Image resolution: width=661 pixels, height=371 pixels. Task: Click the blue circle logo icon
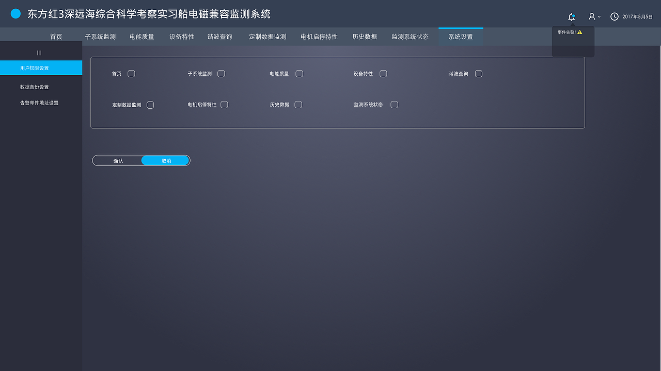click(x=15, y=14)
